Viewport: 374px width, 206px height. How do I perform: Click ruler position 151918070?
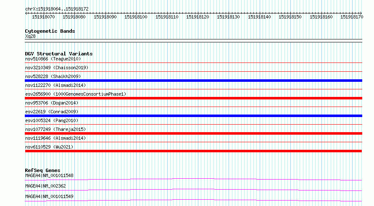tap(43, 17)
